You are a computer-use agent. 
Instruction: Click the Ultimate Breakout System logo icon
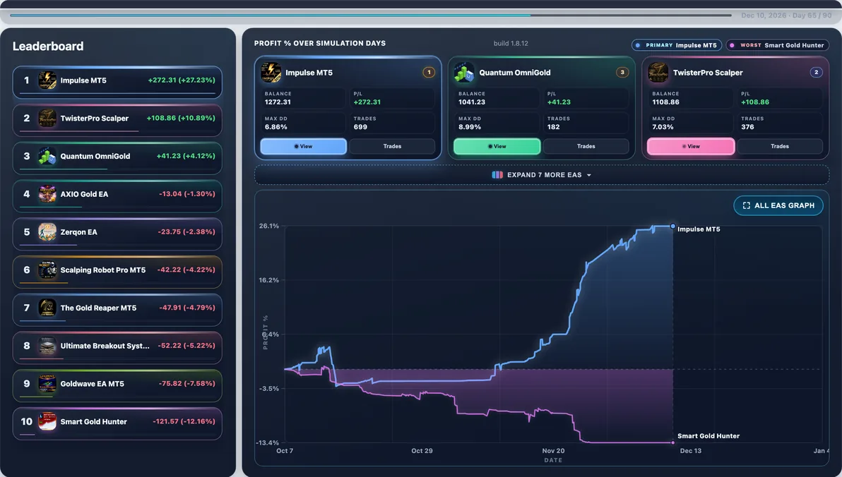pos(47,346)
